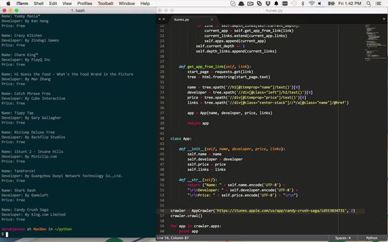Click the 'crawler.crawl()' line

tap(186, 216)
